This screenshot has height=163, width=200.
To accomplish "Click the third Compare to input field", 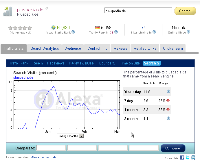I will click(x=113, y=148).
